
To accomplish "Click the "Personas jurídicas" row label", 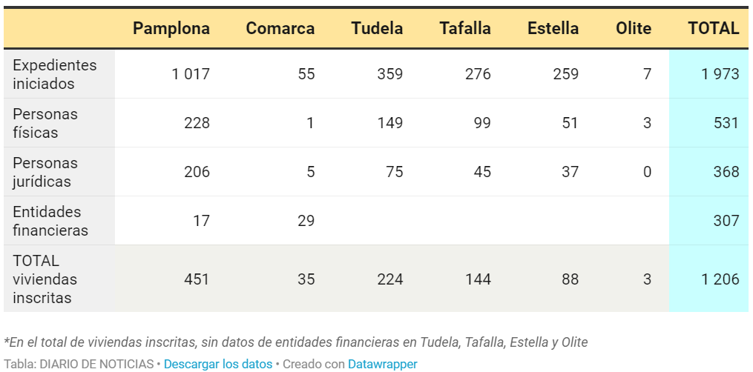I will tap(45, 172).
